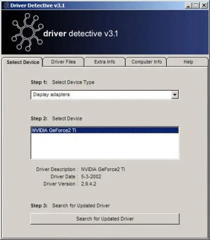Screen dimensions: 210x240
Task: Click the Driver Date value 5-3-2002
Action: [x=91, y=177]
